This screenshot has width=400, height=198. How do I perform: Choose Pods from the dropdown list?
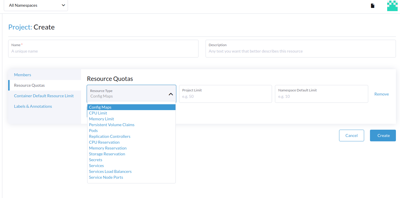pyautogui.click(x=93, y=131)
